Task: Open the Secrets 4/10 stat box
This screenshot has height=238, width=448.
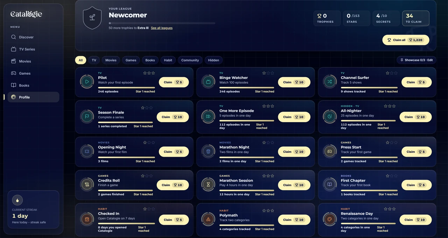Action: [x=386, y=18]
